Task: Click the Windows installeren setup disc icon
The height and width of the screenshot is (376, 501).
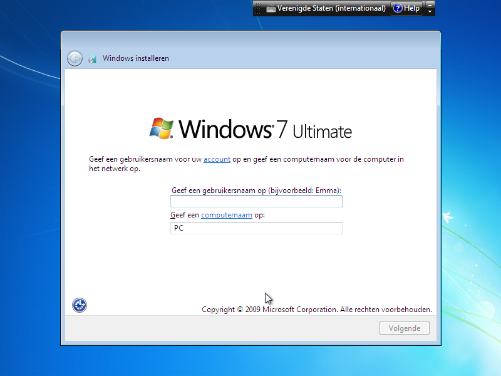Action: (93, 58)
